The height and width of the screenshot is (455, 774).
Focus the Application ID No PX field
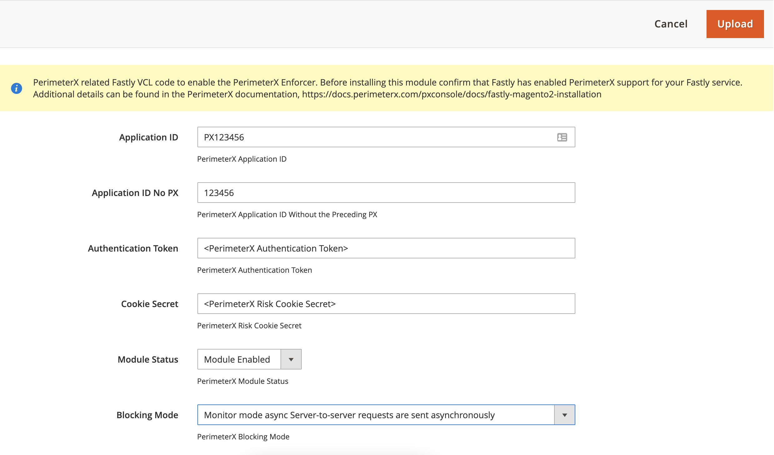[386, 193]
